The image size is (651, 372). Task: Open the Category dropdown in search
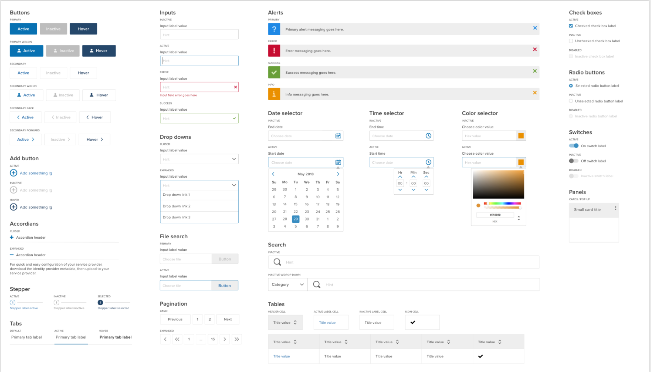(x=287, y=284)
